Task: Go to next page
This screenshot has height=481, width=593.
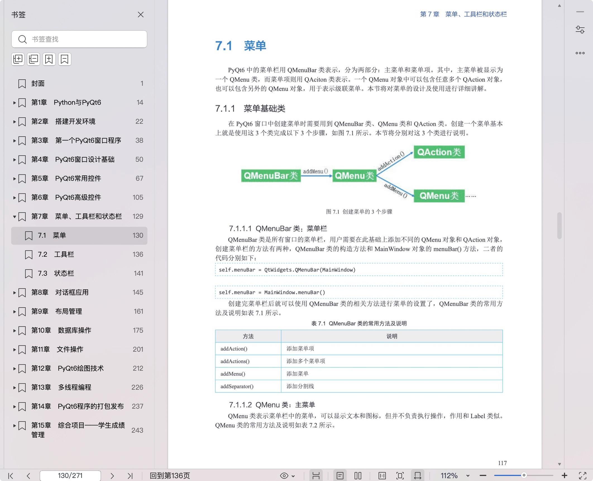Action: point(112,476)
